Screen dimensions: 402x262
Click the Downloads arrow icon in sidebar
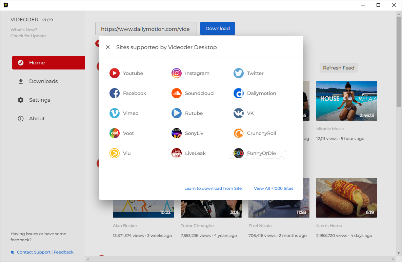[x=21, y=81]
